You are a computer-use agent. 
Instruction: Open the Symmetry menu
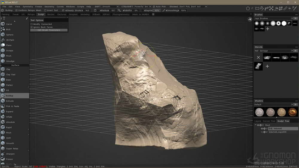click(28, 7)
